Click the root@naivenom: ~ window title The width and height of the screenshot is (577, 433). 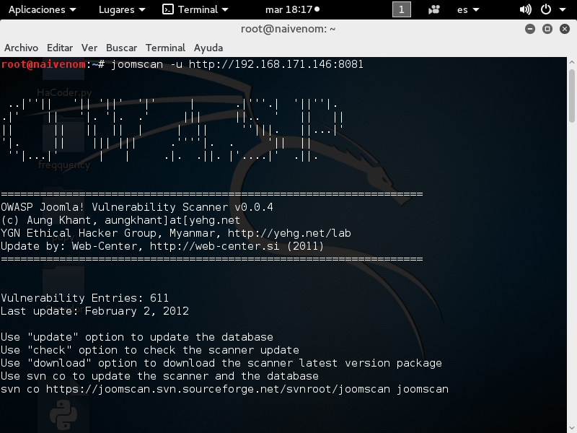click(288, 29)
